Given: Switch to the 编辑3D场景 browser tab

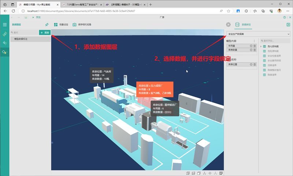Looking at the screenshot, I should [x=38, y=5].
